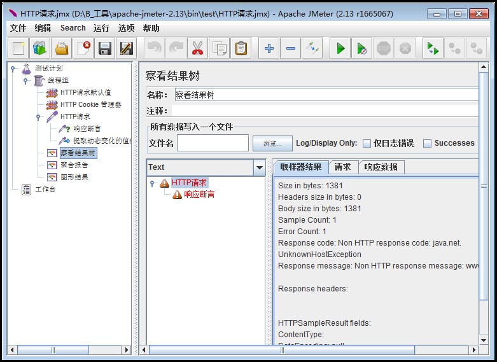Select 工作台 workbench node
The image size is (497, 362).
click(45, 189)
